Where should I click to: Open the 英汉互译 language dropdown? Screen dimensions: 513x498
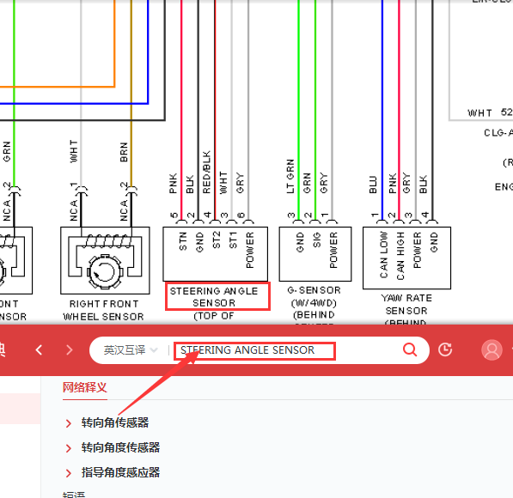131,350
